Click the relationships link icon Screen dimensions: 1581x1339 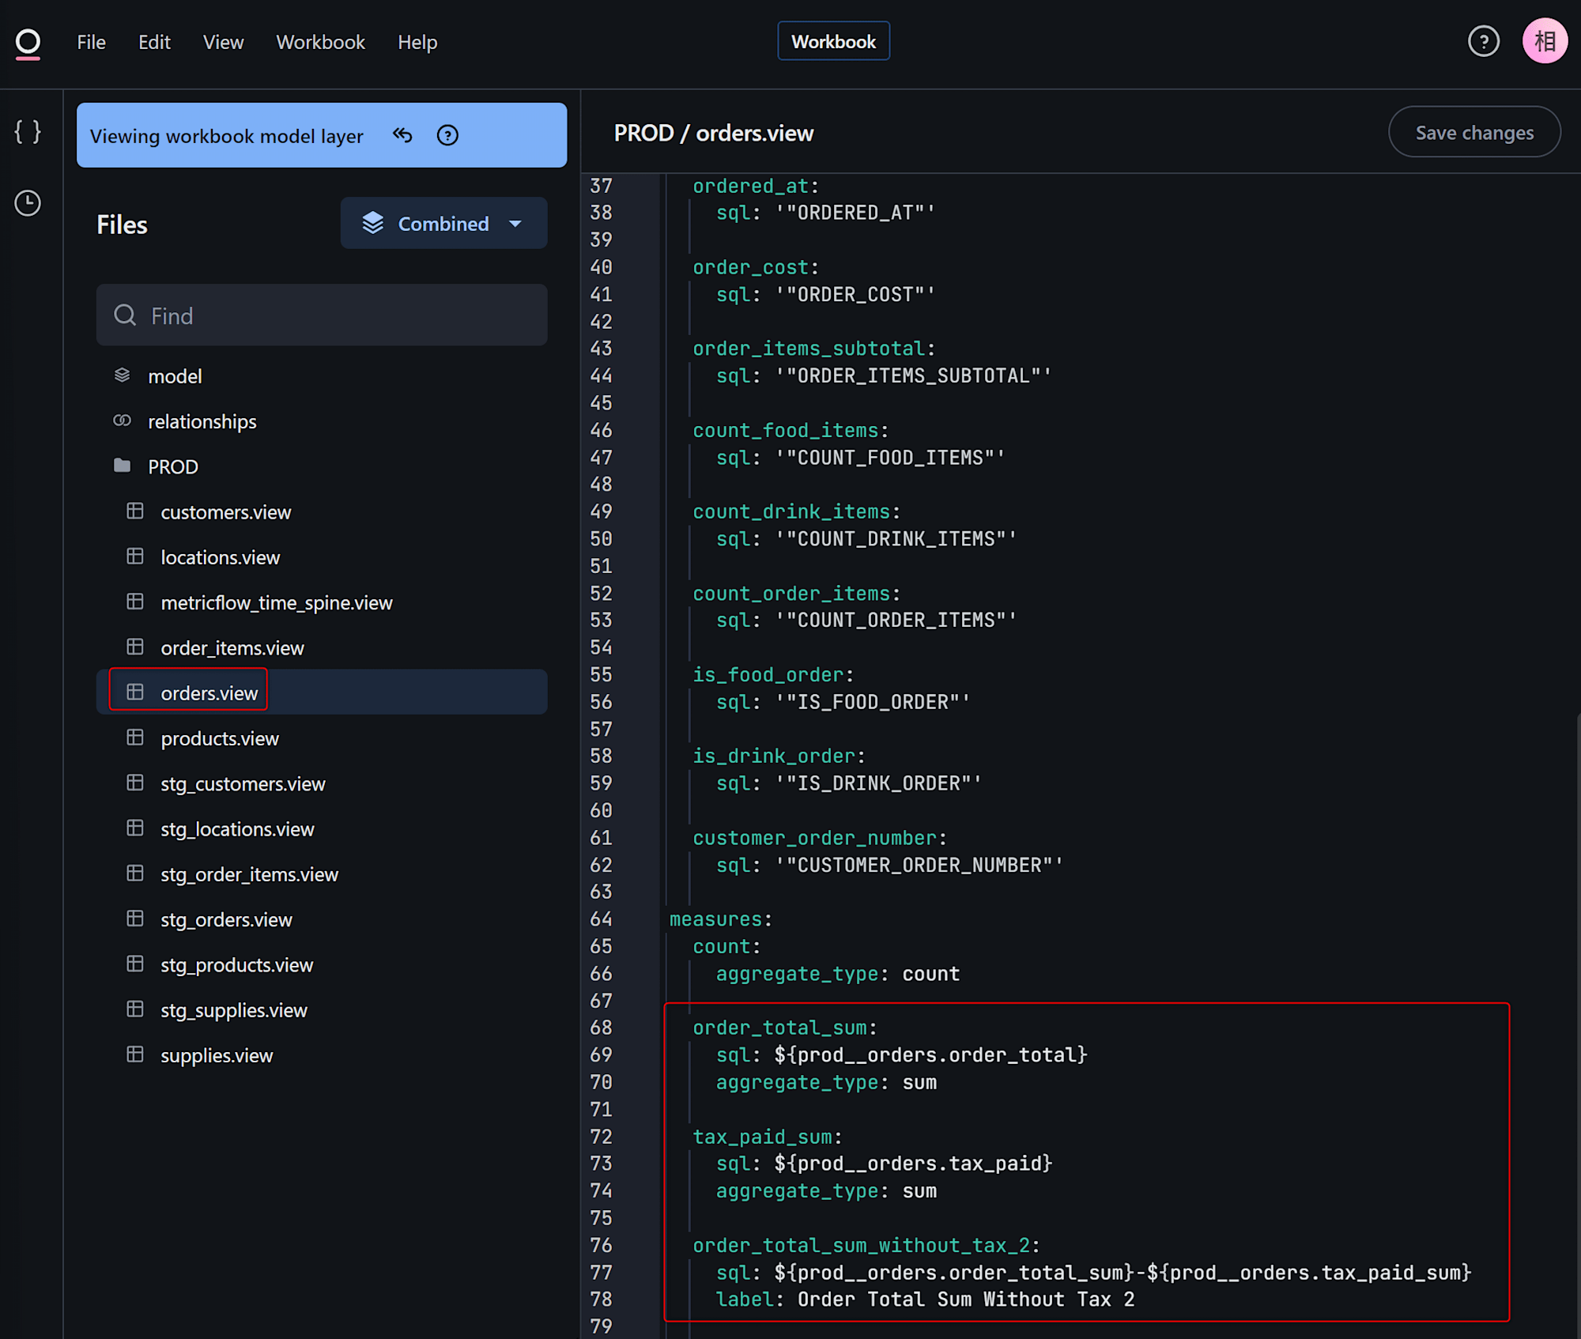(122, 421)
